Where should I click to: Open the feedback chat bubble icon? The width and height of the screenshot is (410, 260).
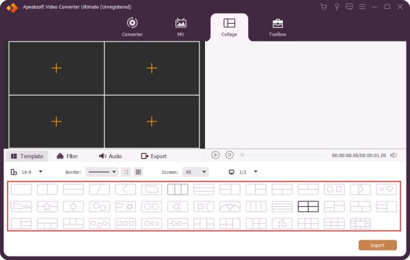[349, 7]
